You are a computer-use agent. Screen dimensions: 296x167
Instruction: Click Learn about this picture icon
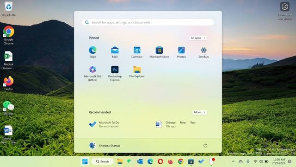[285, 11]
